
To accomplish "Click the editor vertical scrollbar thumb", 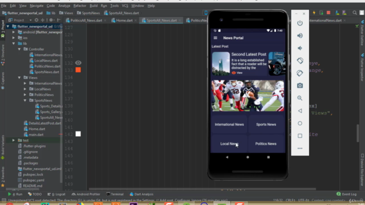I will click(358, 133).
